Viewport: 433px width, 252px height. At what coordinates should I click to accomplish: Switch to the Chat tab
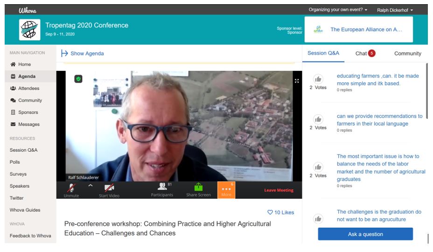click(x=365, y=53)
